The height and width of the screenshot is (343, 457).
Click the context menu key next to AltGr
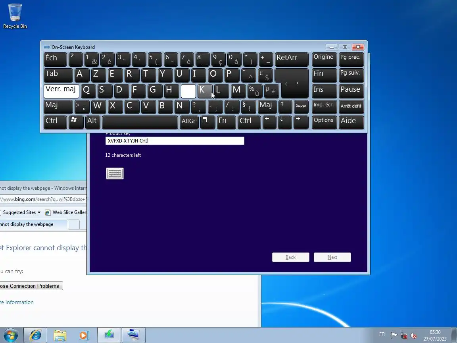207,122
